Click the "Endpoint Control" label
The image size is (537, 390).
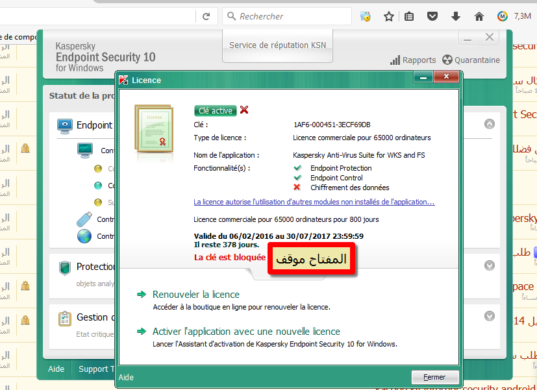(x=336, y=178)
